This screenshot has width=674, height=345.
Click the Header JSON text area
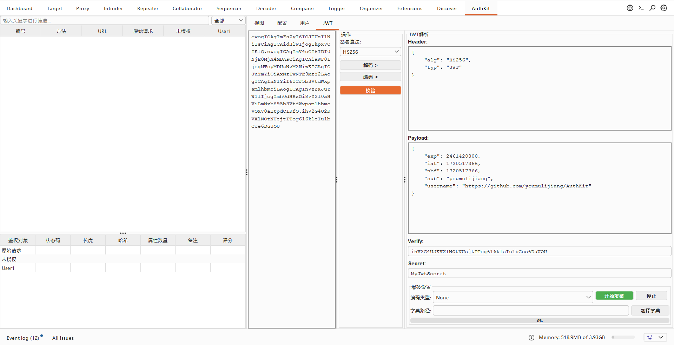coord(540,88)
